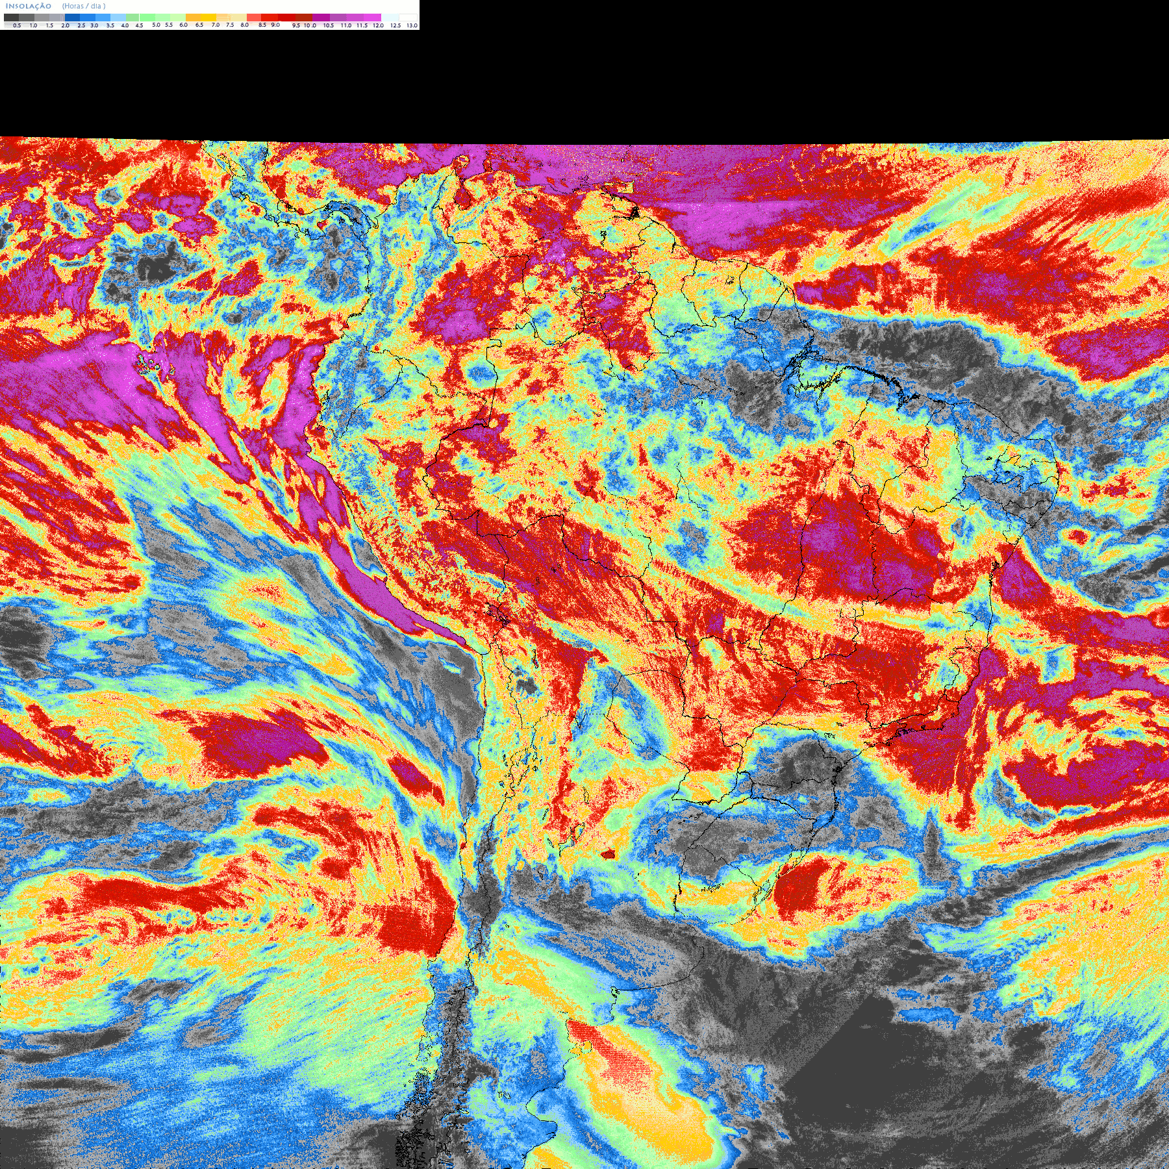
Task: Click the '8.0' legend value
Action: click(x=245, y=25)
